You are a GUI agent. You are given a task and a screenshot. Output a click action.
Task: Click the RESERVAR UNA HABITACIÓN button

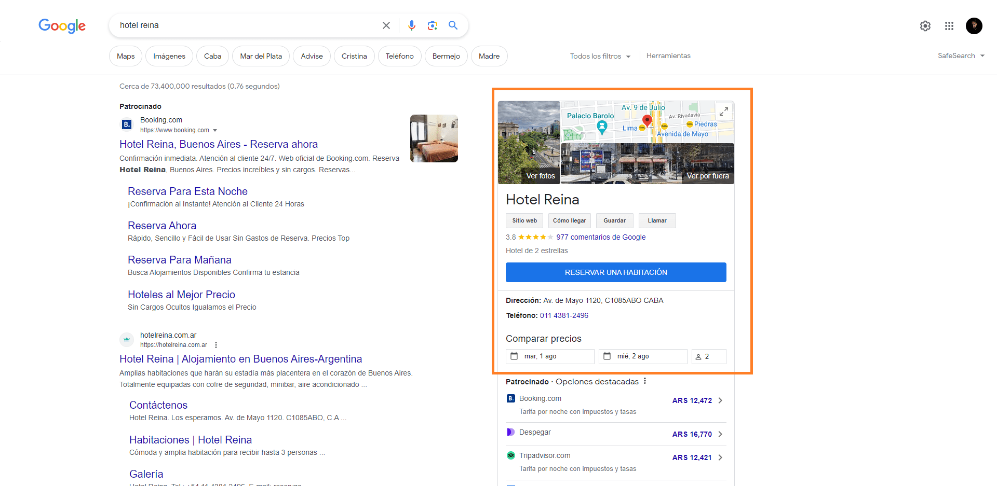(x=616, y=272)
